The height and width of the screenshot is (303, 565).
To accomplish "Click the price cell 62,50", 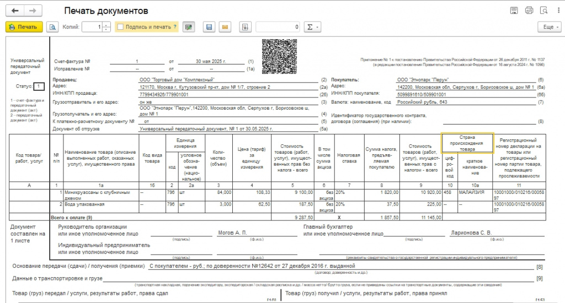I will pyautogui.click(x=252, y=207).
